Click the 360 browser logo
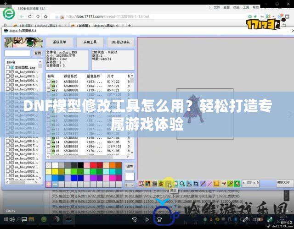 (9, 14)
